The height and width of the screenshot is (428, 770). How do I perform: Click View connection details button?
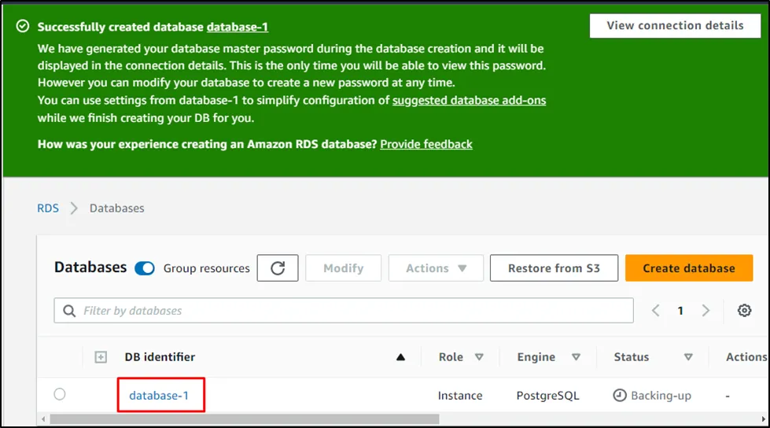click(675, 26)
